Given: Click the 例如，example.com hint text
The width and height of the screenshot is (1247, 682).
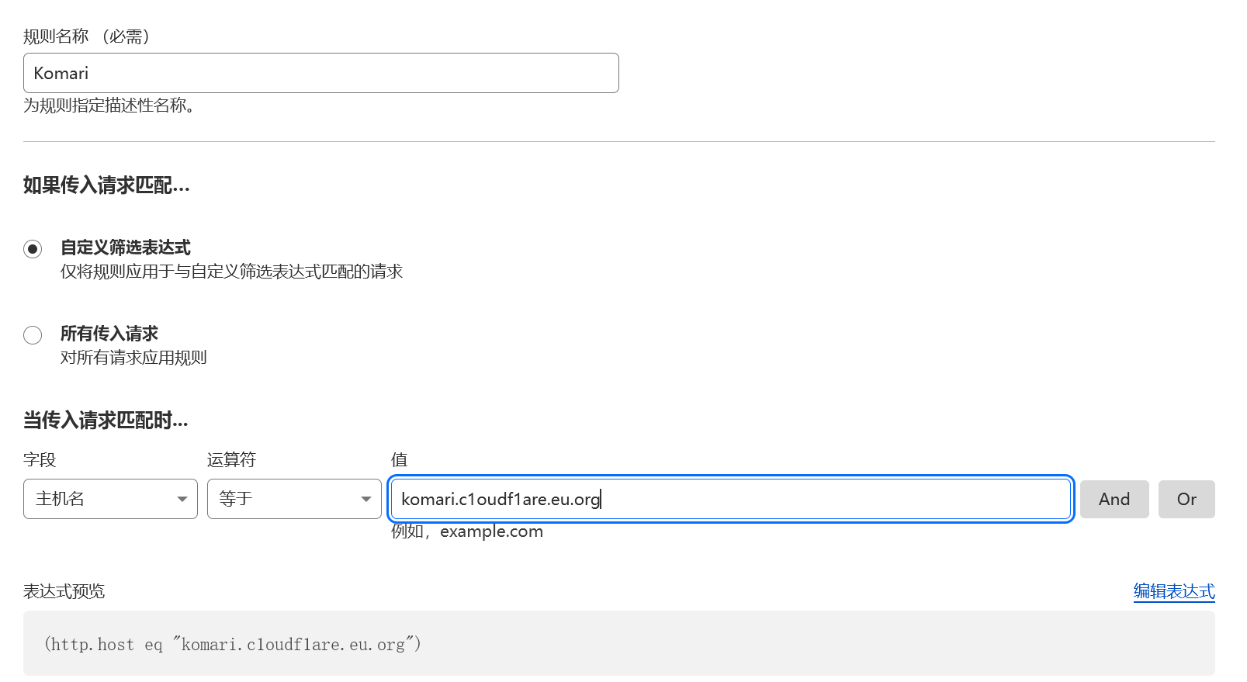Looking at the screenshot, I should 467,531.
